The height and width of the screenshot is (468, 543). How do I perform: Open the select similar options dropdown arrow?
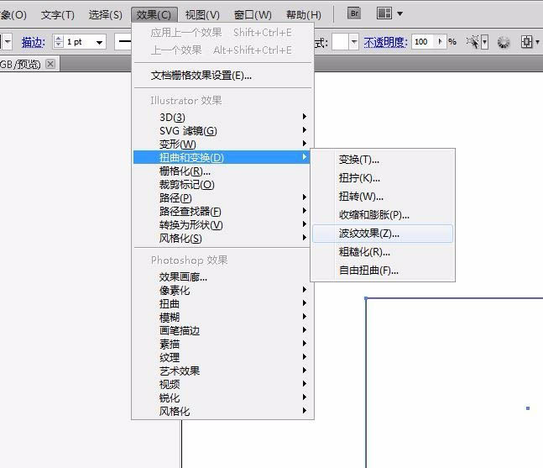(484, 42)
